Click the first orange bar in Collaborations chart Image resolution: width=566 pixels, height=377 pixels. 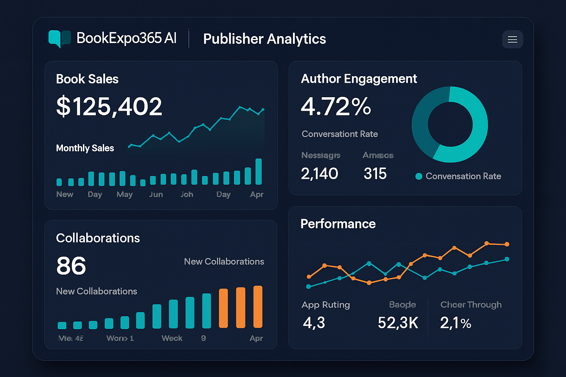coord(223,307)
